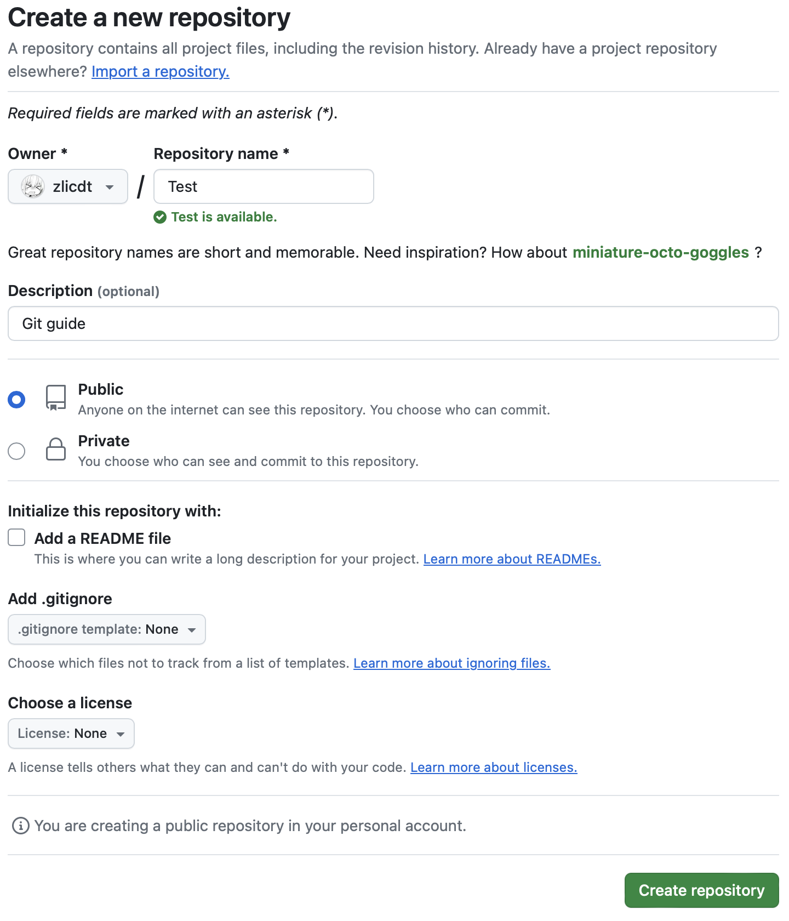Expand the .gitignore template dropdown
Screen dimensions: 789x921
[x=107, y=629]
